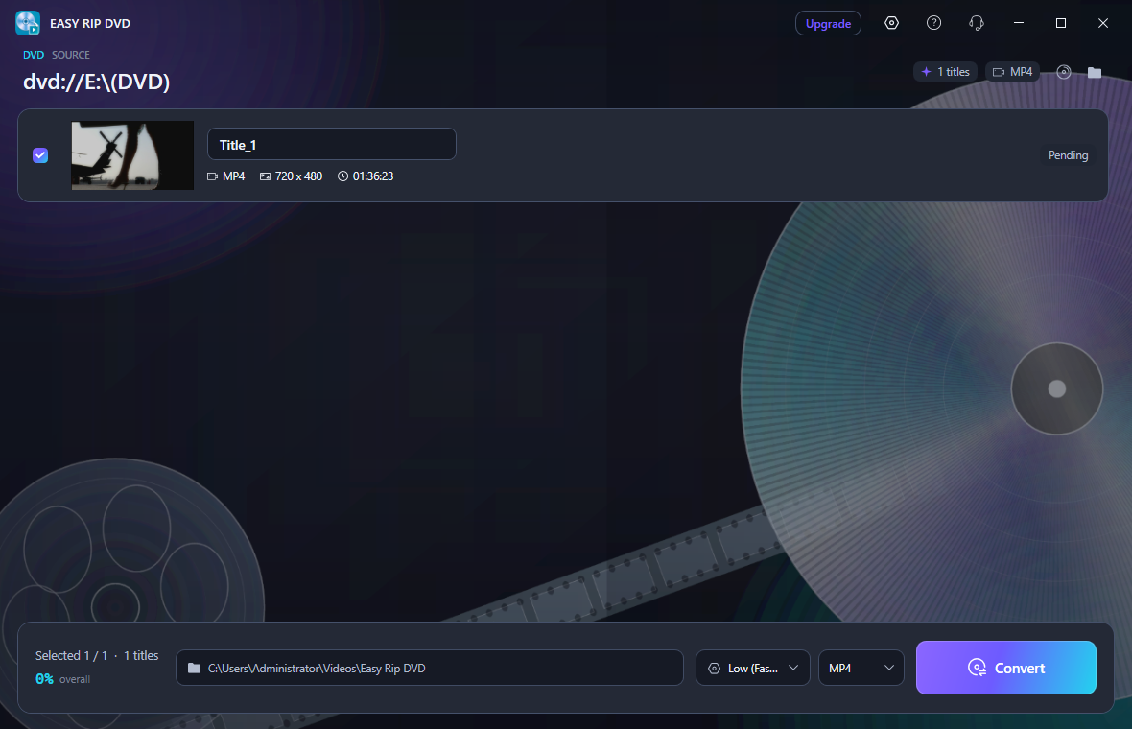
Task: Click the output path C:\Users\Administrator\Videos field
Action: click(x=430, y=668)
